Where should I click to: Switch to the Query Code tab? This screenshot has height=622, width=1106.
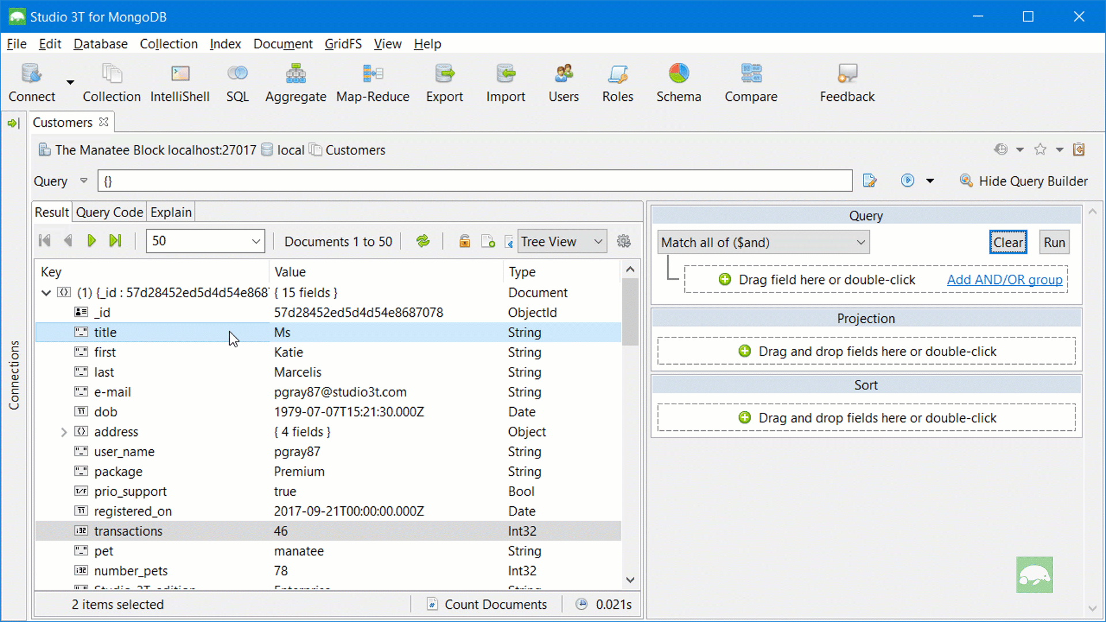[109, 212]
